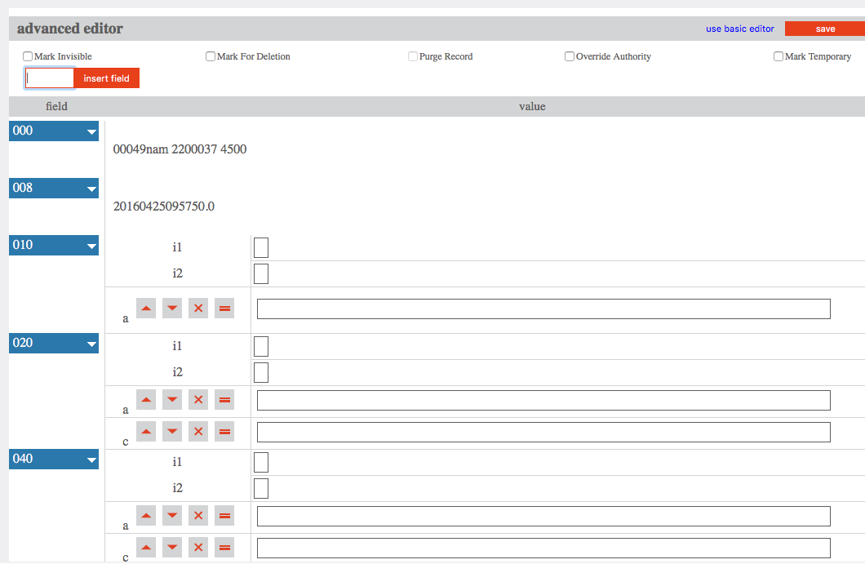865x564 pixels.
Task: Check Mark For Deletion
Action: click(211, 56)
